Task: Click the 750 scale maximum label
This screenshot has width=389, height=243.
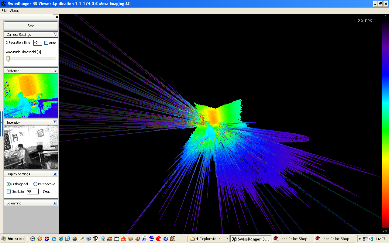Action: (385, 231)
